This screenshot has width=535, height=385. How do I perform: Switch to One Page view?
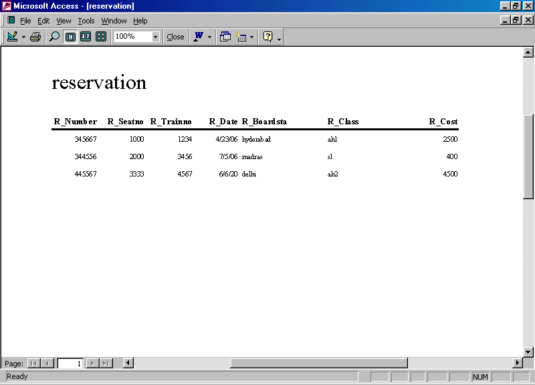70,37
